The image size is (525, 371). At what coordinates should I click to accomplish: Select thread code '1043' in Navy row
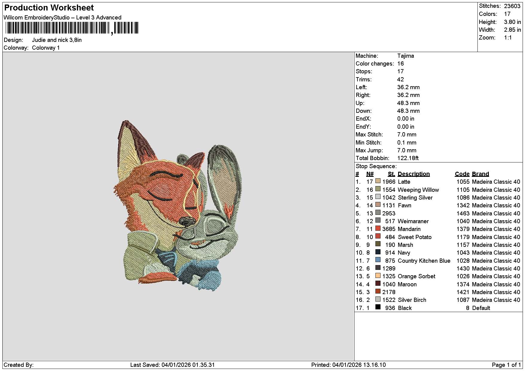pyautogui.click(x=463, y=253)
